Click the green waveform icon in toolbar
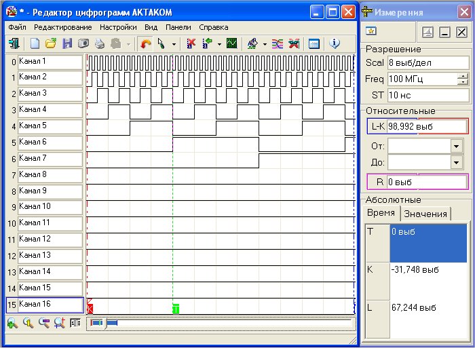Image resolution: width=475 pixels, height=348 pixels. point(232,43)
